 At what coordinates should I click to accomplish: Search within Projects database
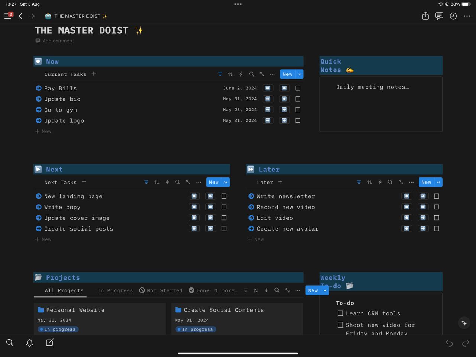[277, 290]
